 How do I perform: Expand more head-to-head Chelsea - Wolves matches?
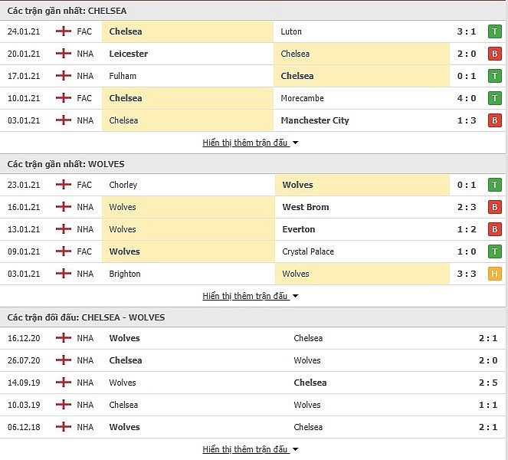pos(250,449)
